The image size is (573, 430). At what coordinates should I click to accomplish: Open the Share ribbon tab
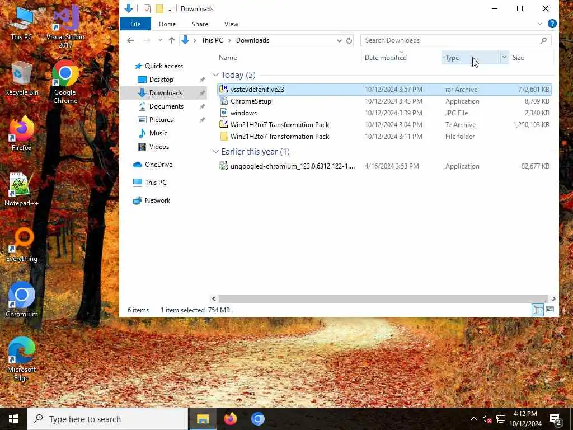pos(200,24)
